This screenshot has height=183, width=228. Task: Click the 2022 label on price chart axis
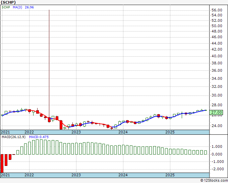pos(29,132)
